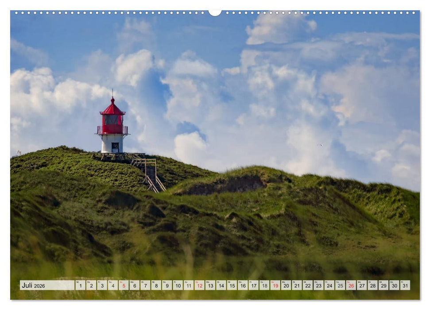Click the red lighthouse lantern room
430x310 pixels.
tap(112, 120)
